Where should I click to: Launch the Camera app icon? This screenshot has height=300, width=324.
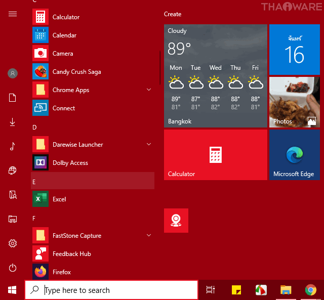(40, 53)
